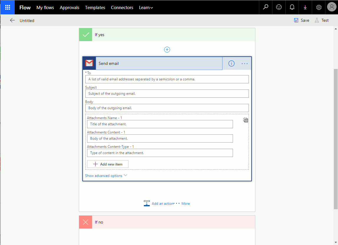The image size is (338, 245).
Task: Open Approvals
Action: coord(69,8)
